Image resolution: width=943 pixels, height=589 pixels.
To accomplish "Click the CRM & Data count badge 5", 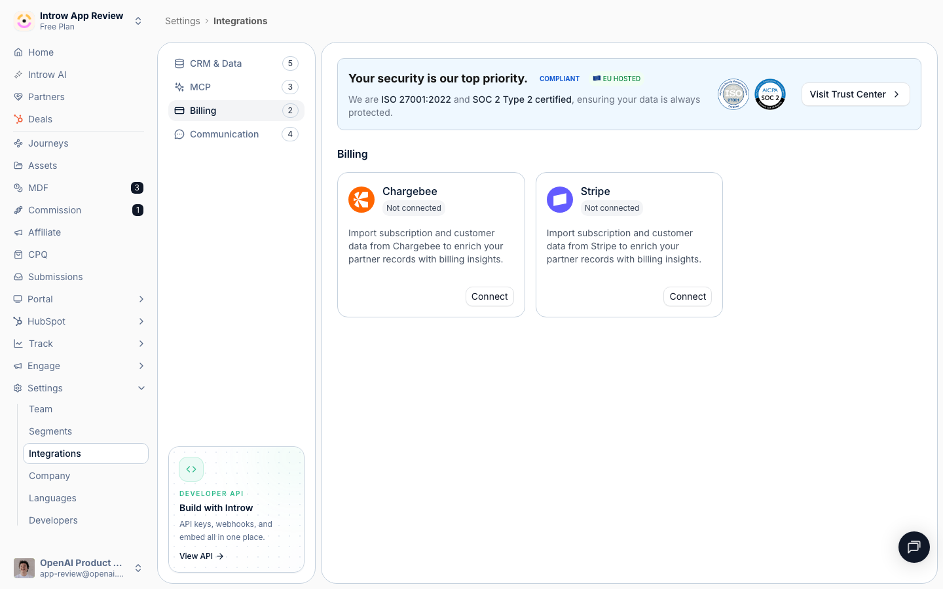I will [x=290, y=63].
